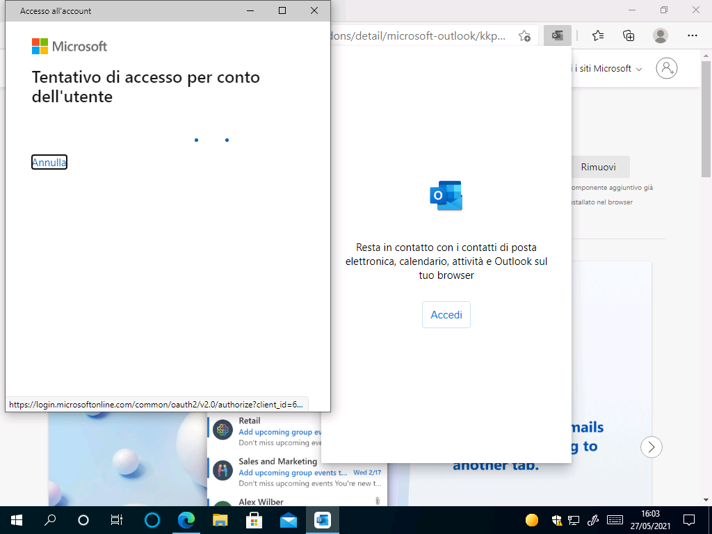Screen dimensions: 712x534
Task: Click the Microsoft logo in sign-in dialog
Action: coord(70,47)
